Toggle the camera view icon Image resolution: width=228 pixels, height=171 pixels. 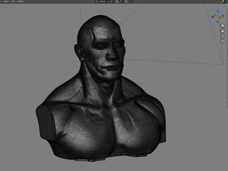click(222, 36)
